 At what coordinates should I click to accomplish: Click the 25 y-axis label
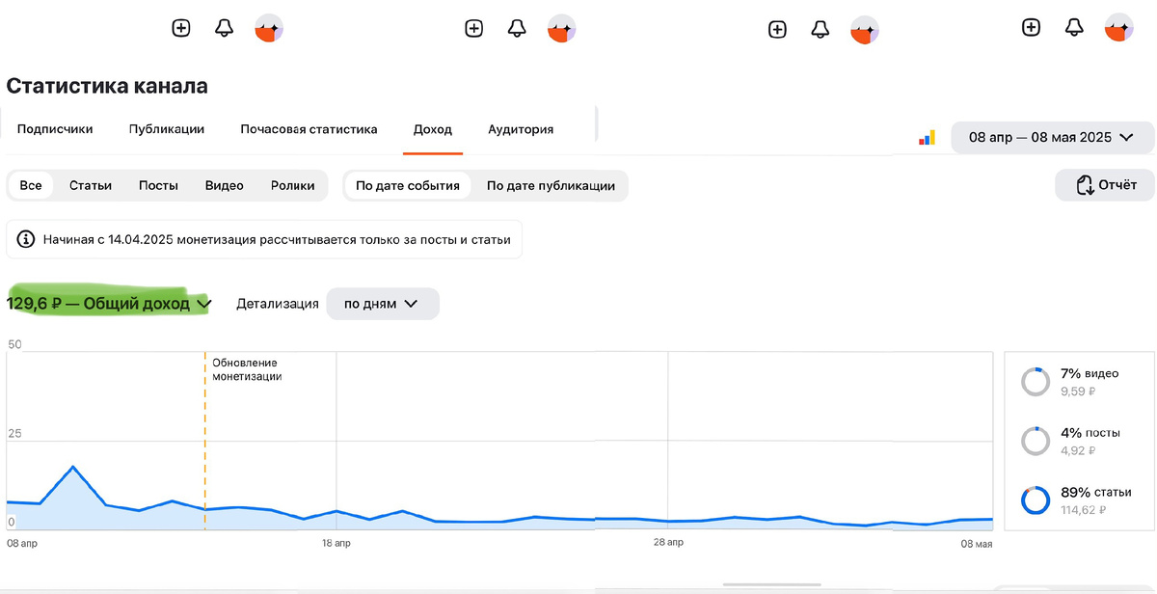(14, 434)
